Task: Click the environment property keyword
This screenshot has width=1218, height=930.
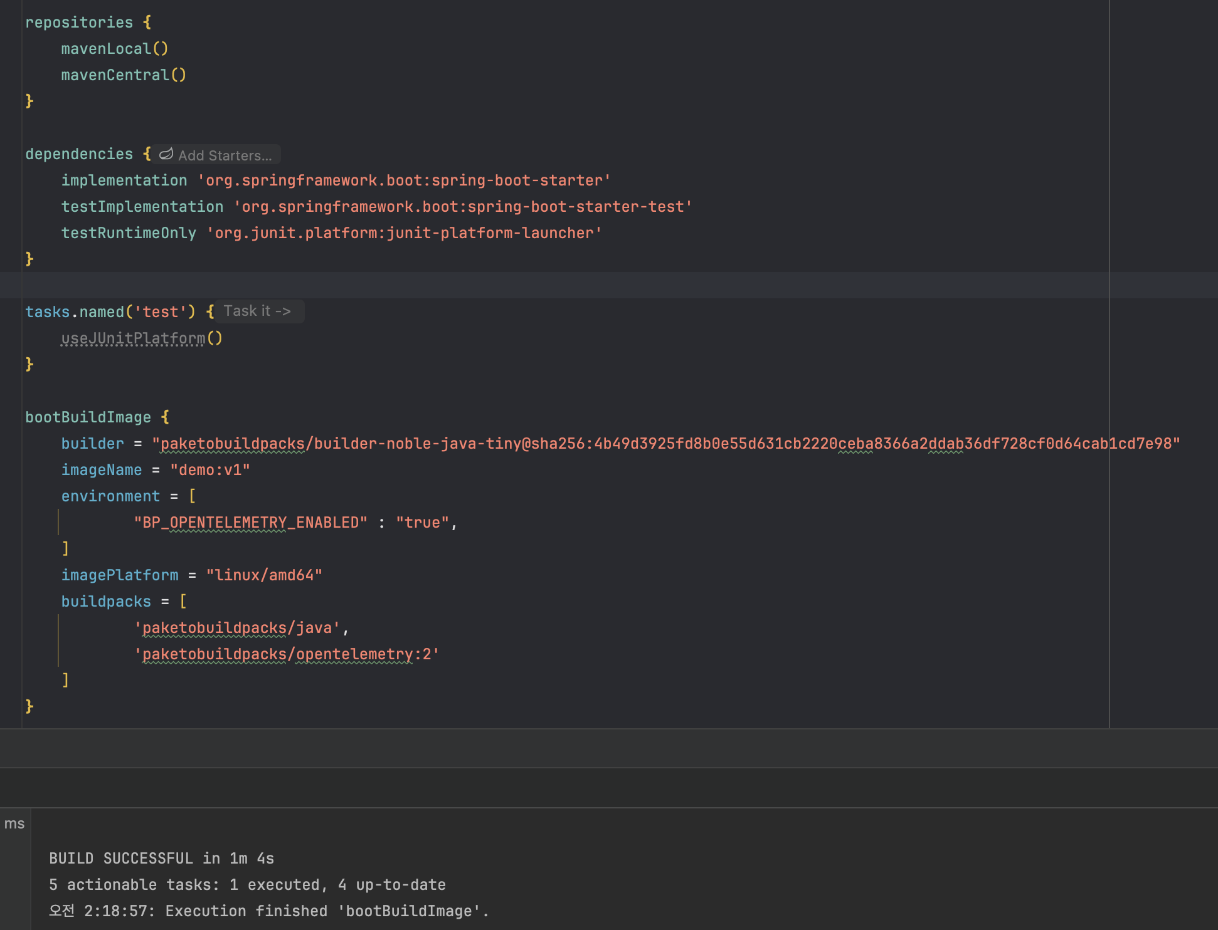Action: [x=110, y=496]
